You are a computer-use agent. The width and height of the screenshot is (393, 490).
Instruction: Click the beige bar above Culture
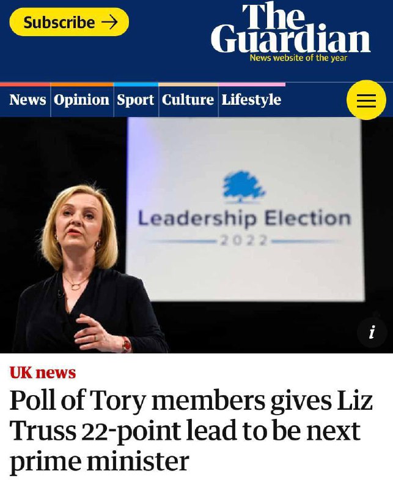coord(188,84)
